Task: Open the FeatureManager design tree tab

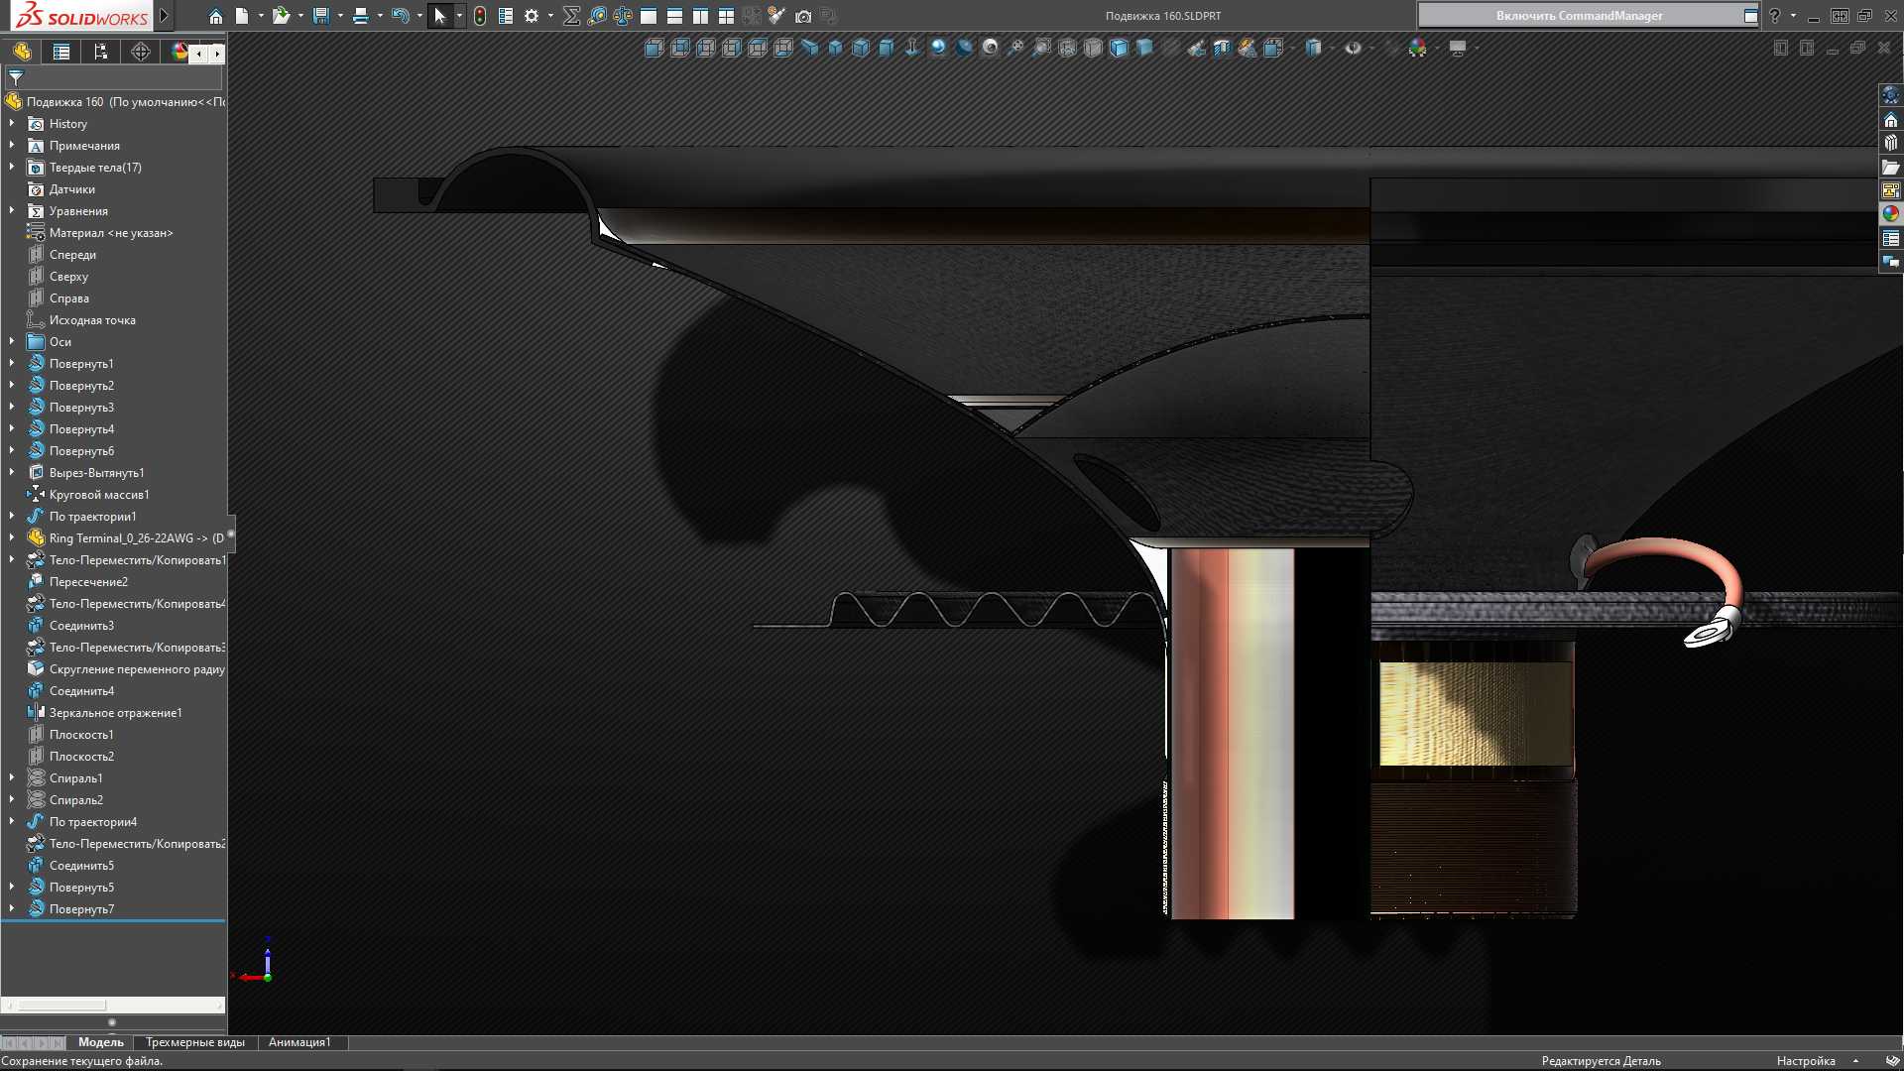Action: [x=22, y=52]
